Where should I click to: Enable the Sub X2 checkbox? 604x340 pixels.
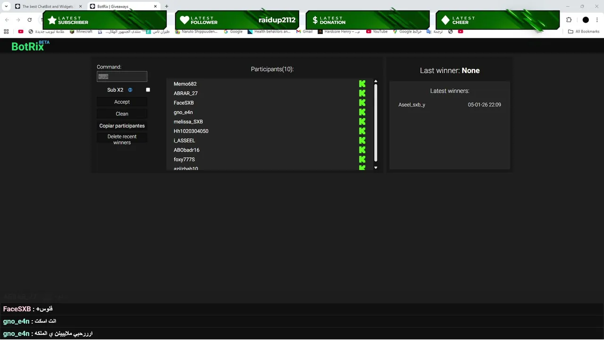(x=148, y=90)
